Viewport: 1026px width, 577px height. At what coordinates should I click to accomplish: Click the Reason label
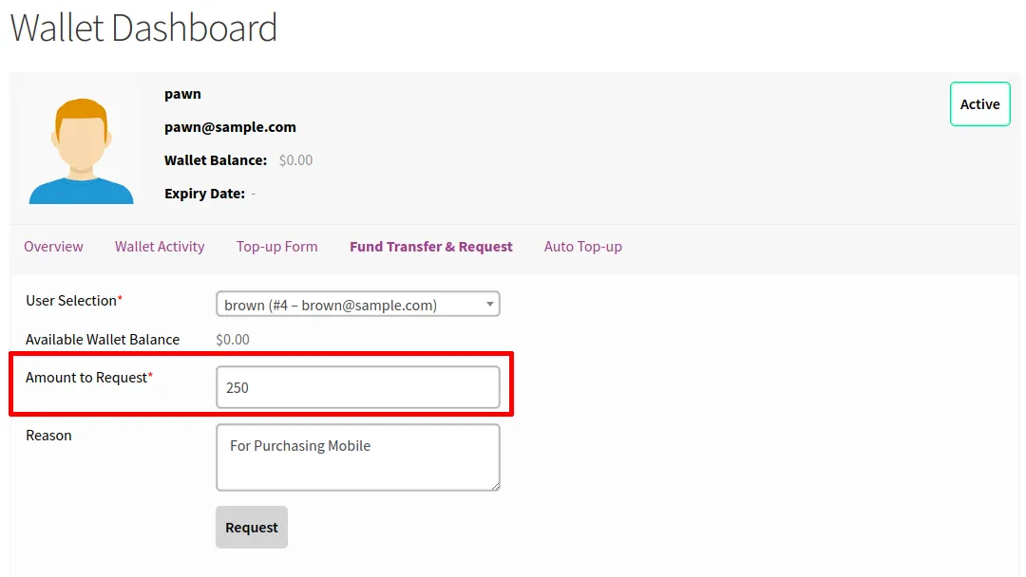[48, 436]
